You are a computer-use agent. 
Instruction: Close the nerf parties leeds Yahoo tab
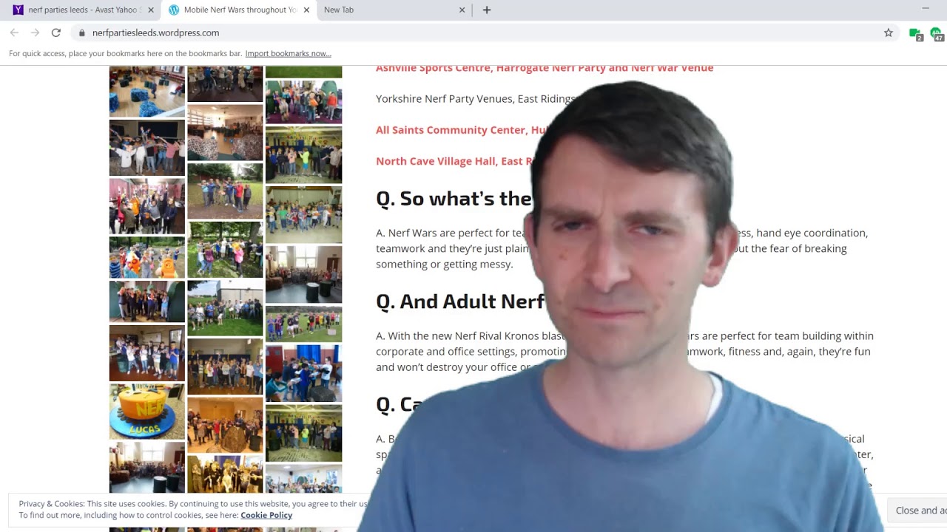click(x=151, y=10)
